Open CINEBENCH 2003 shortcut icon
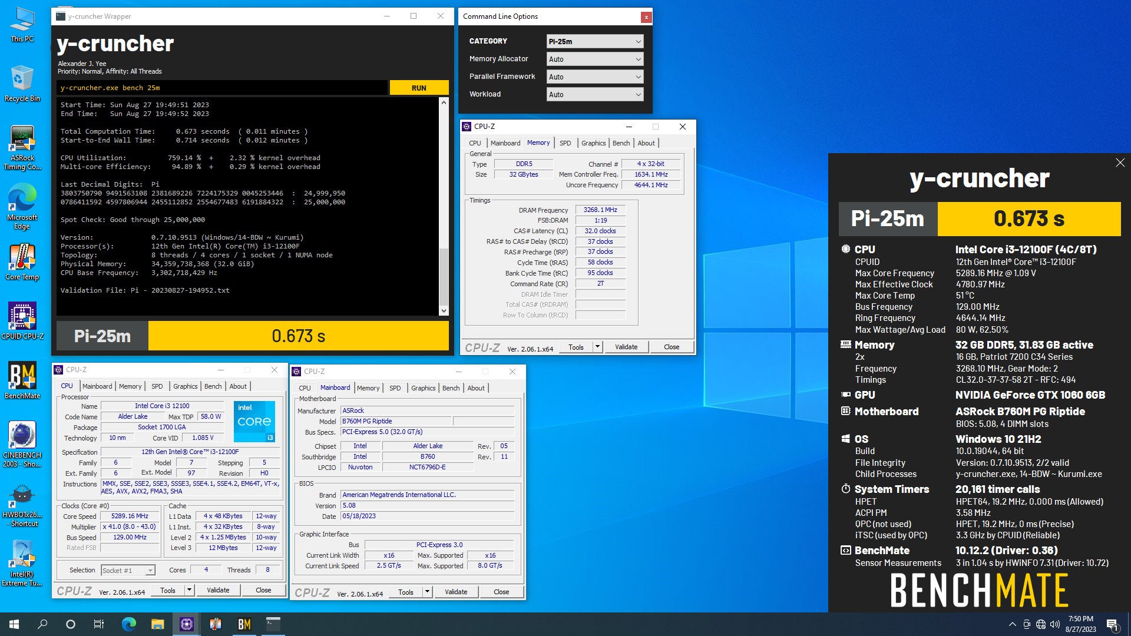This screenshot has width=1131, height=636. click(x=22, y=445)
